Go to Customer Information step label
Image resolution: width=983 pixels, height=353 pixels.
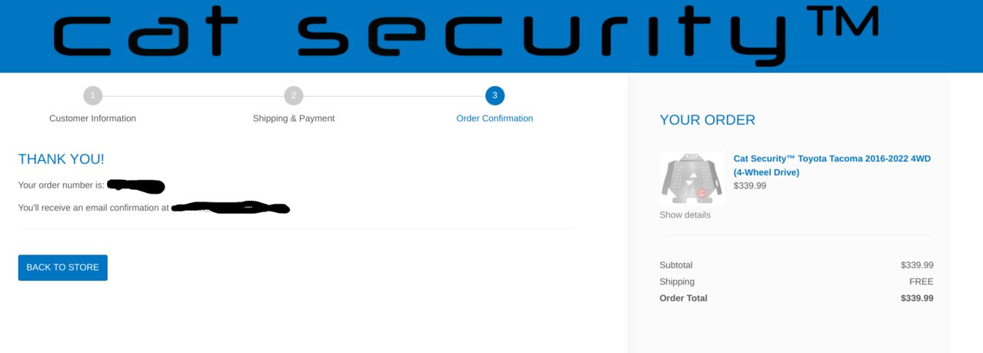point(92,118)
